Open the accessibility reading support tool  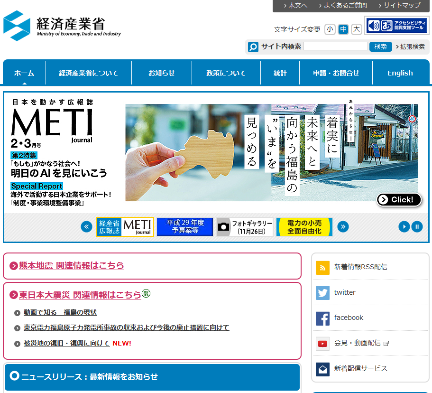[x=397, y=25]
